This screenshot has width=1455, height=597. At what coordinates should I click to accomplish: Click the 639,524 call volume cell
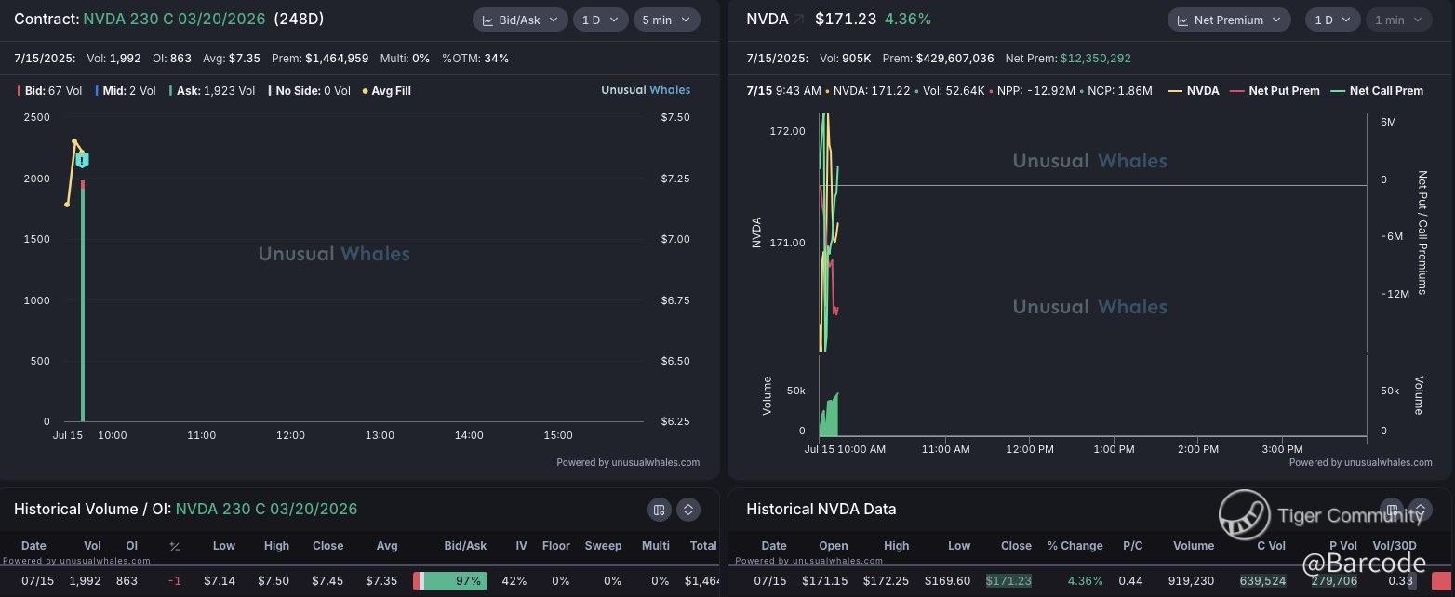pos(1262,581)
